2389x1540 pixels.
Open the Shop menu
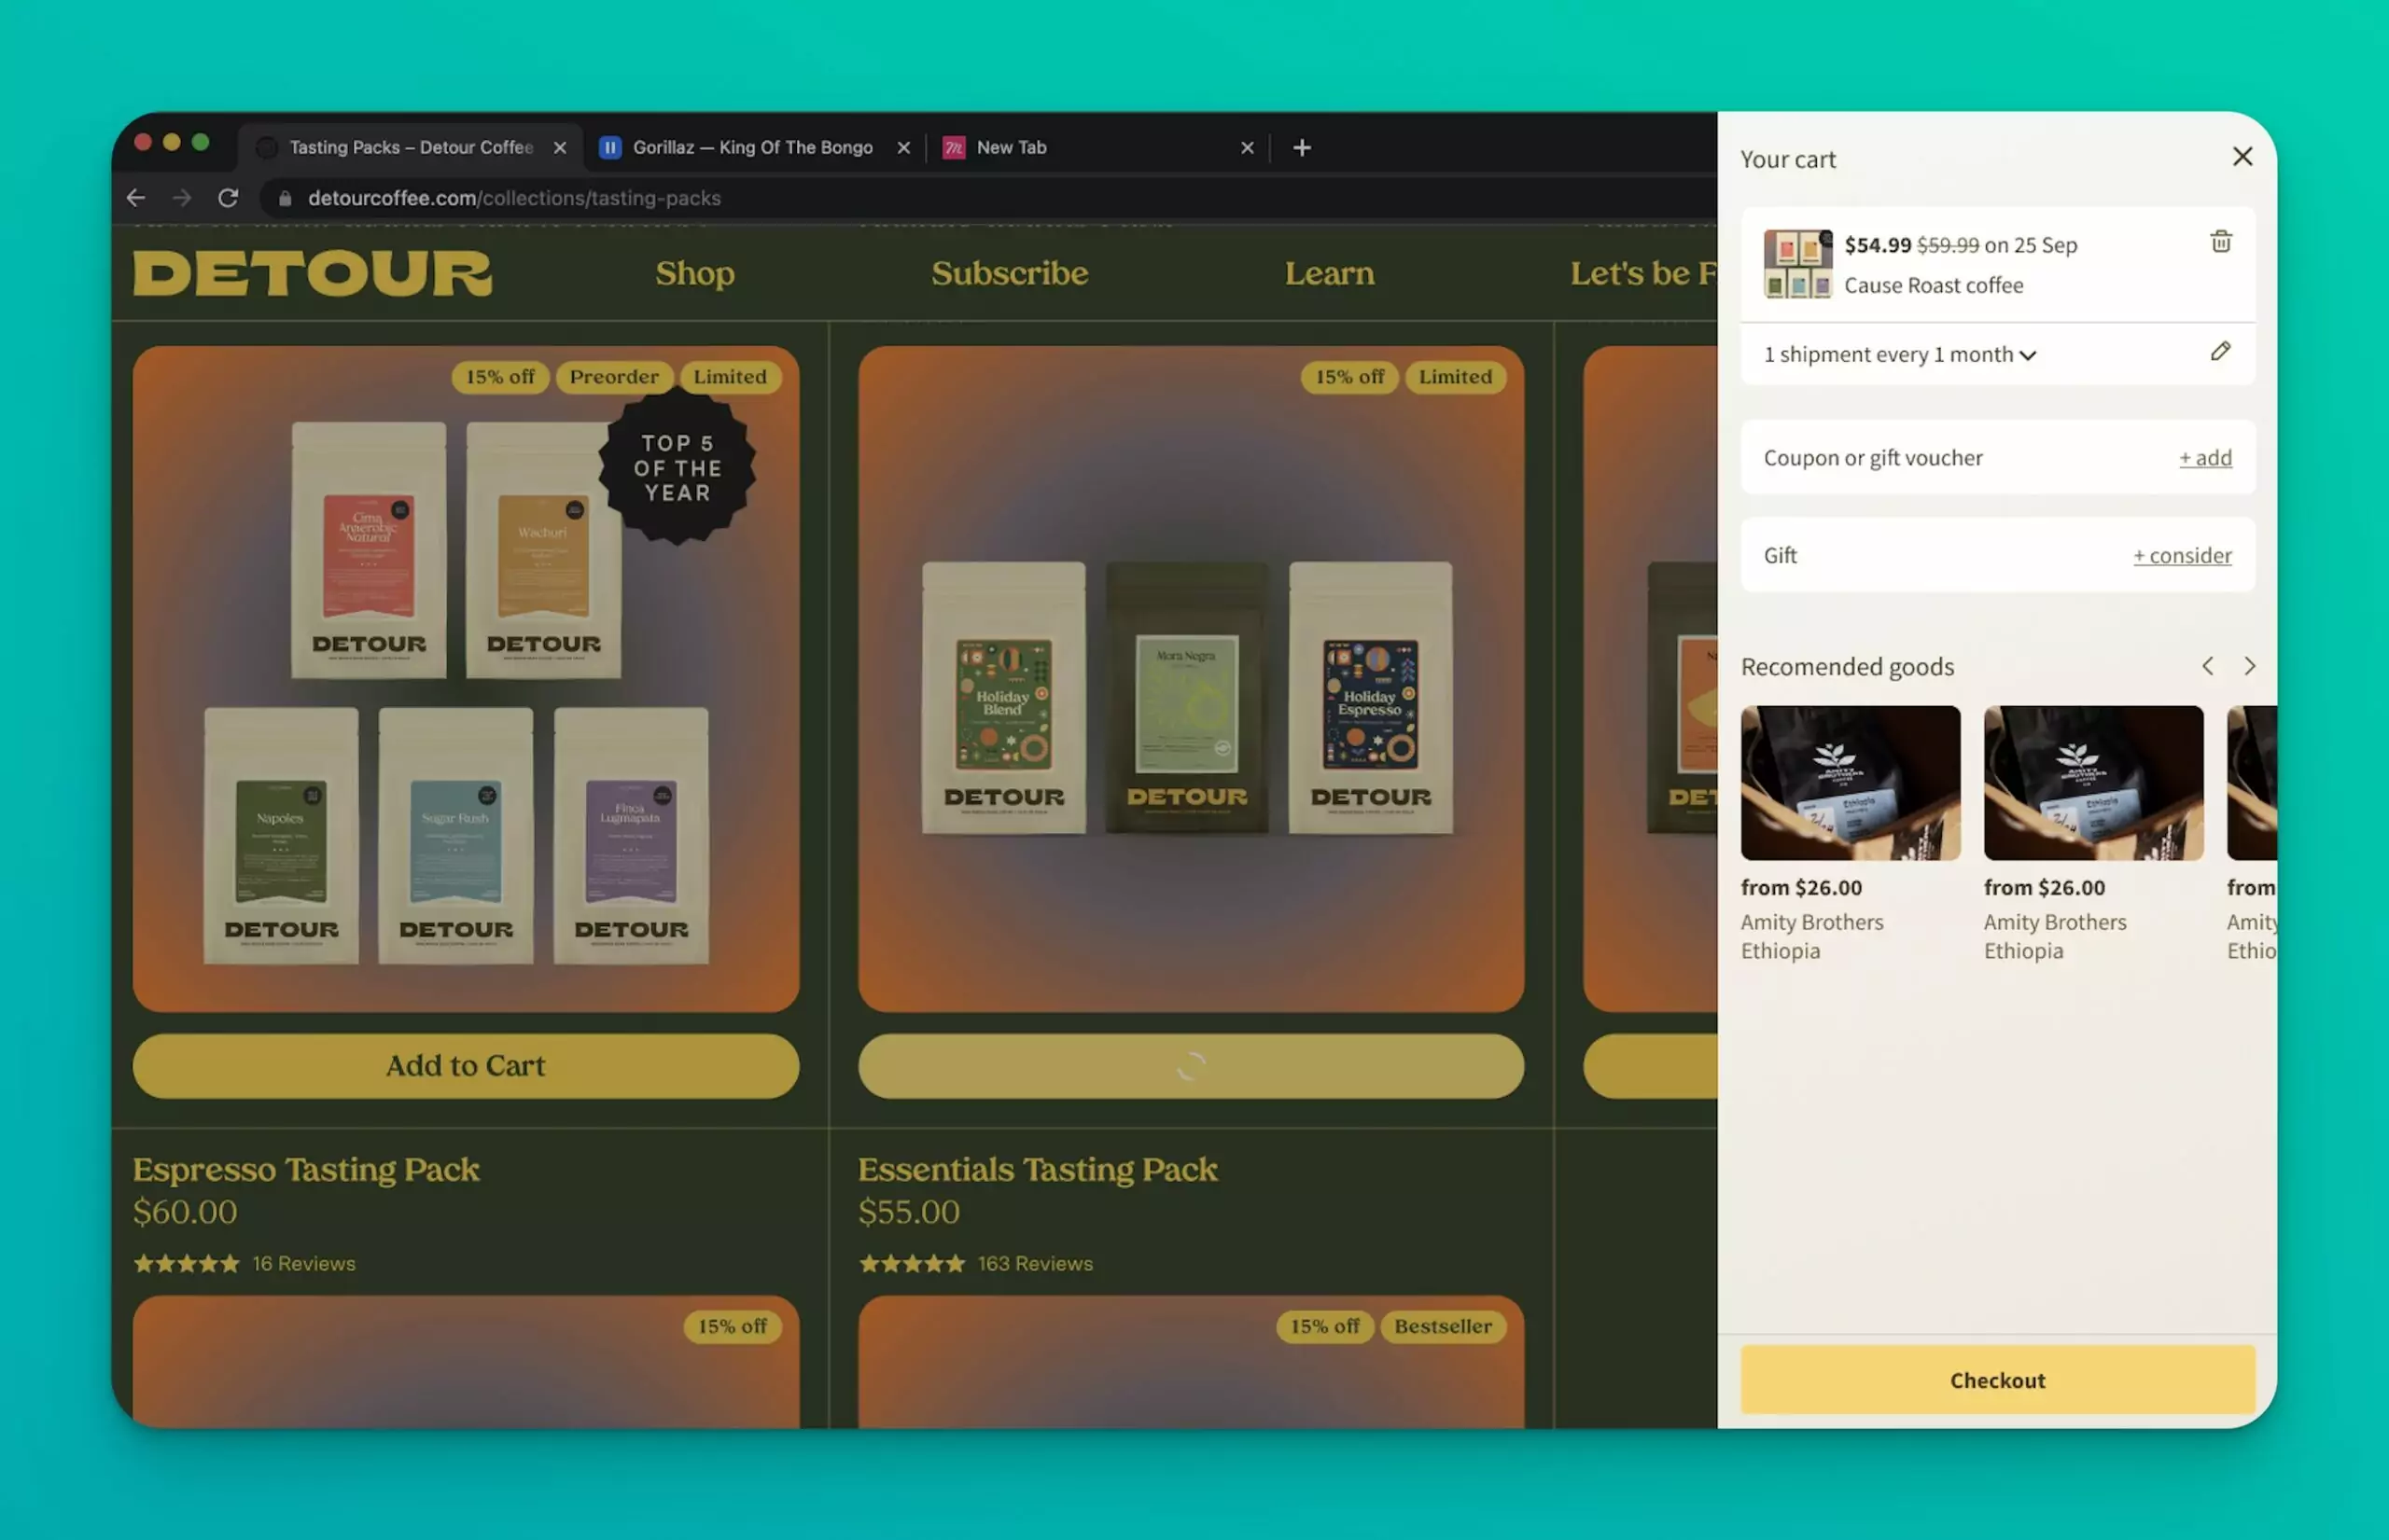tap(694, 273)
